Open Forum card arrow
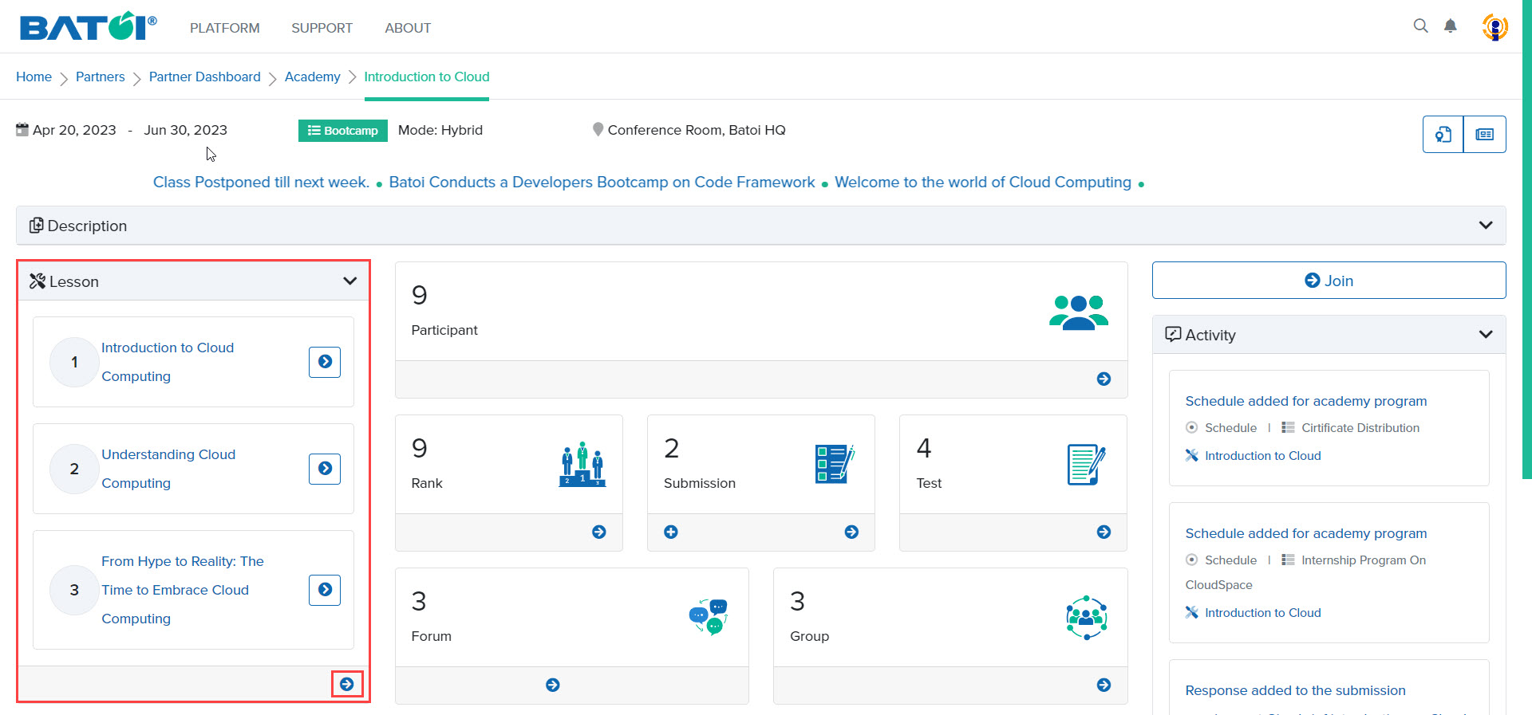1532x715 pixels. pyautogui.click(x=553, y=685)
